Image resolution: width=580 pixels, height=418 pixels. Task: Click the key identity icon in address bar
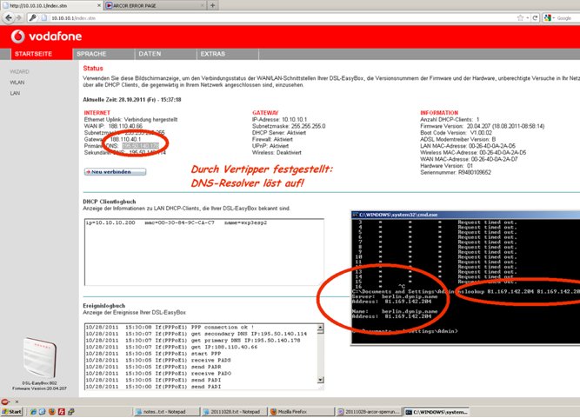(x=33, y=17)
